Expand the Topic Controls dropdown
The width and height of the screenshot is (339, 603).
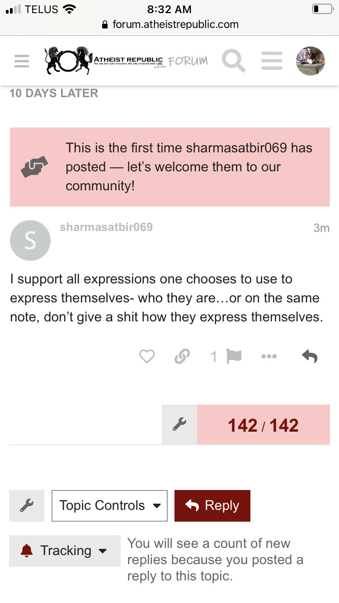110,505
